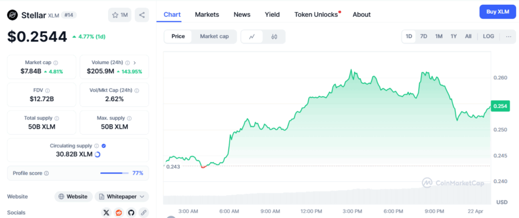
Task: Open the Yield tab
Action: [272, 14]
